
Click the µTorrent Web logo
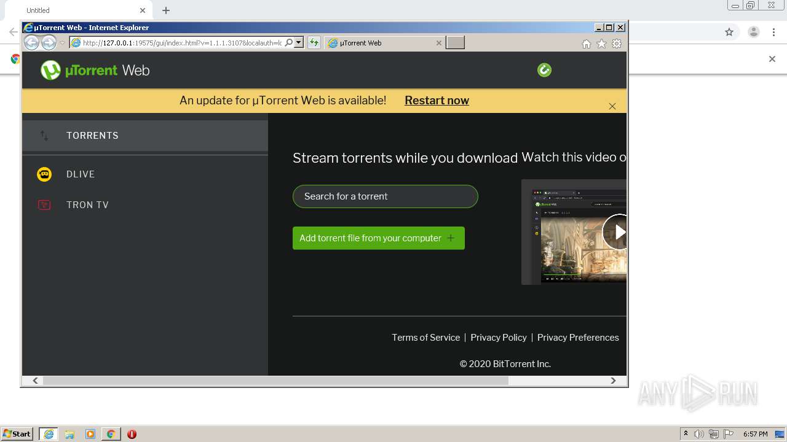(95, 70)
